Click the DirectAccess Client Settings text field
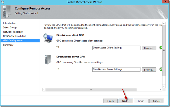This screenshot has height=107, width=170. [116, 48]
